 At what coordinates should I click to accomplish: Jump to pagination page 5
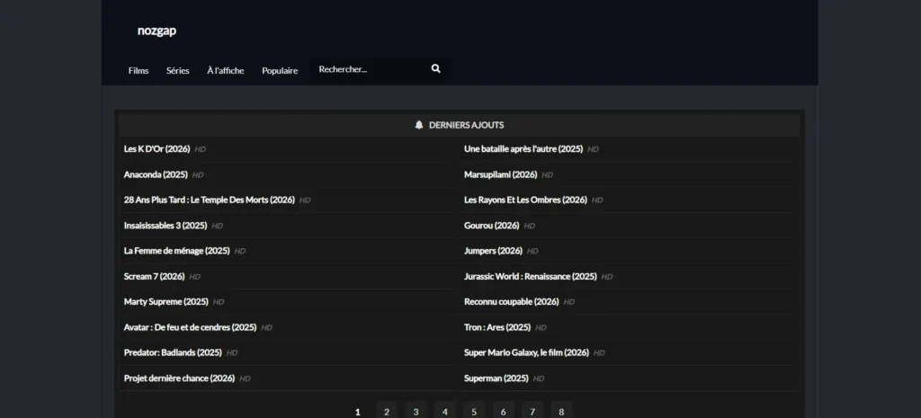click(x=474, y=412)
